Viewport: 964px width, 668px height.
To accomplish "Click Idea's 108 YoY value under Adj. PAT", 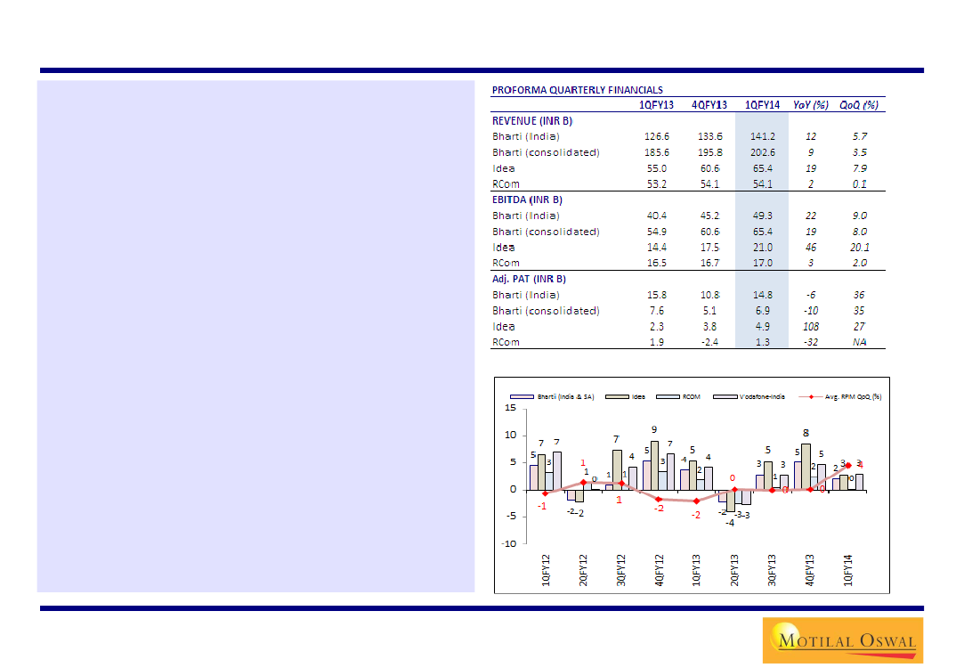I will (810, 327).
